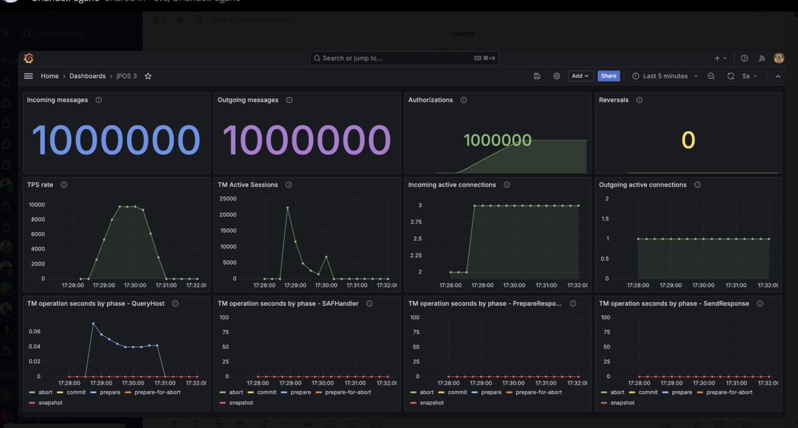This screenshot has width=798, height=428.
Task: Open the news feed via the RSS icon
Action: click(x=760, y=58)
